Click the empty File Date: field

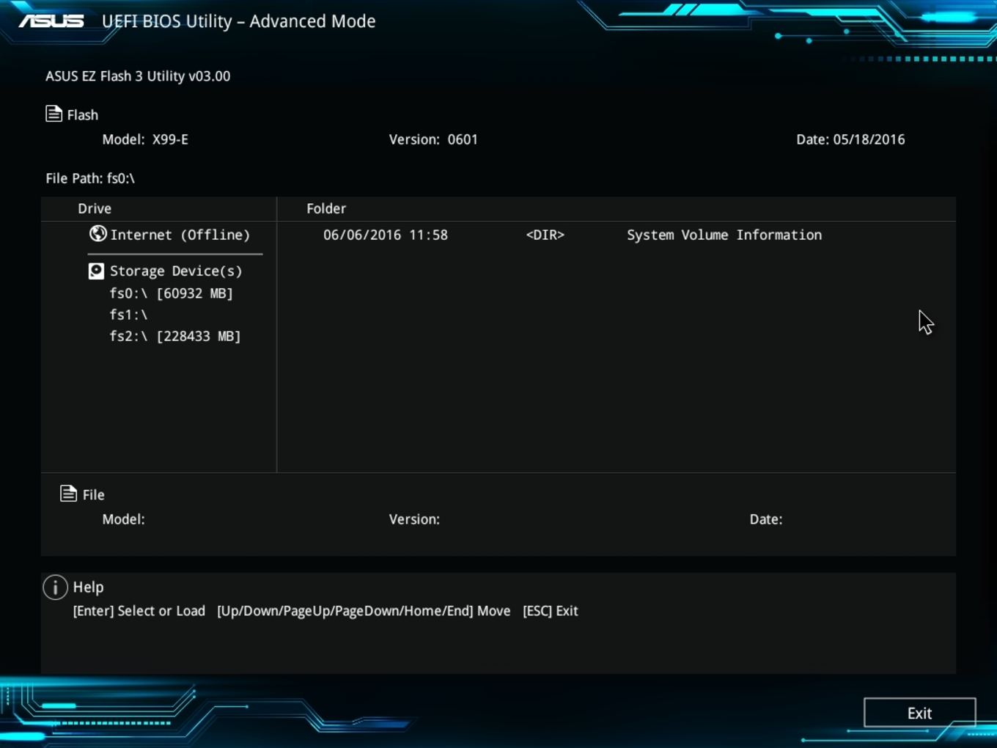pos(766,519)
